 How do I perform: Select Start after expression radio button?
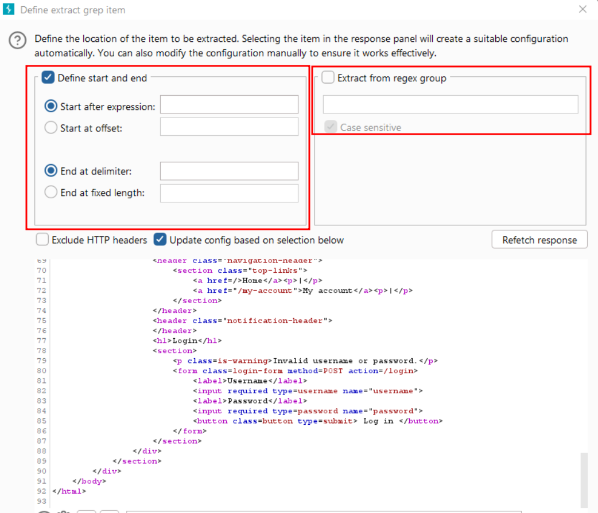(x=51, y=106)
